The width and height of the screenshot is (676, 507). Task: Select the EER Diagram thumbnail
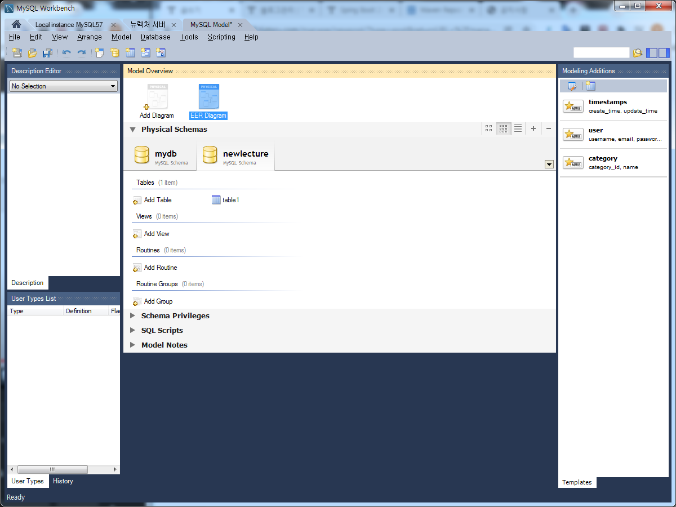tap(208, 97)
